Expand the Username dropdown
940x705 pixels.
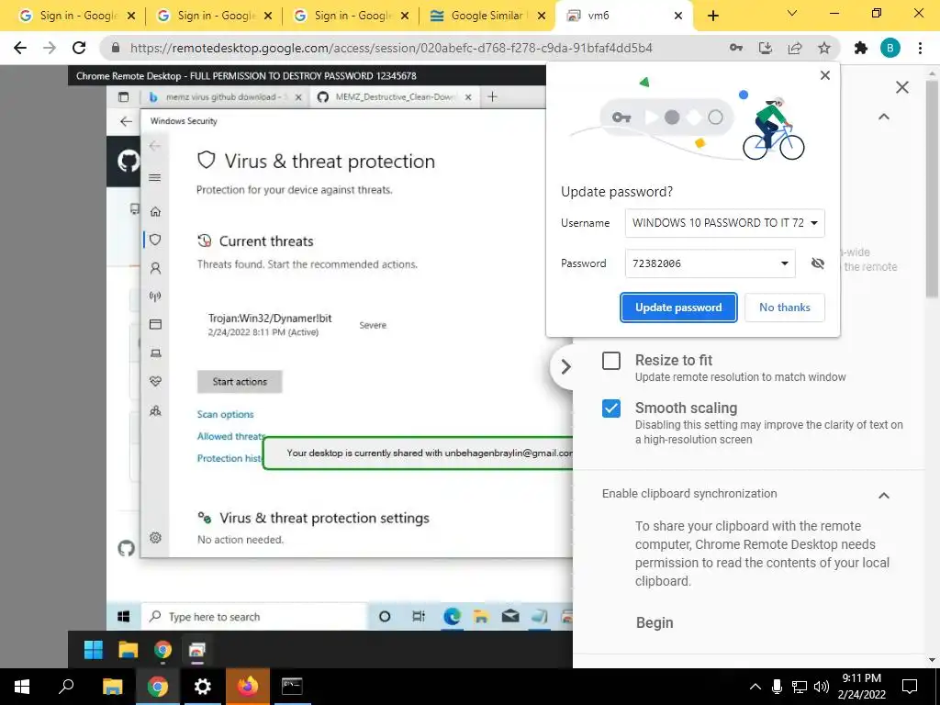(x=814, y=223)
